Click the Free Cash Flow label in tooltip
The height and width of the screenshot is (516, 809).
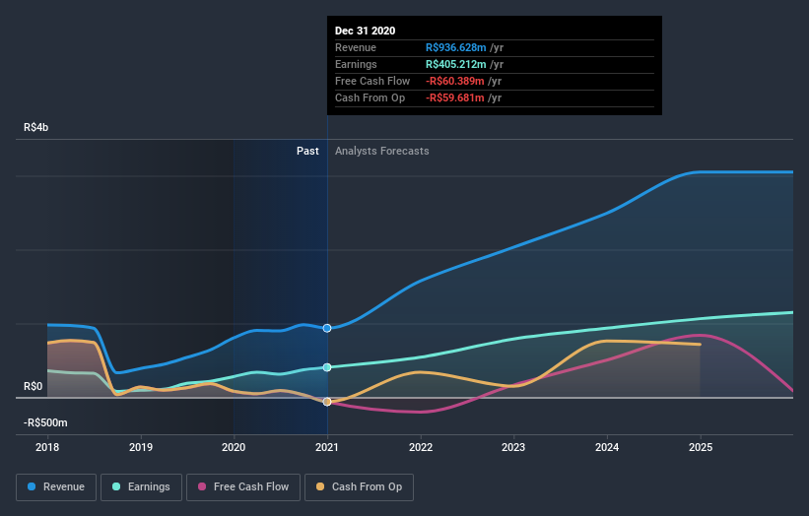[x=372, y=82]
